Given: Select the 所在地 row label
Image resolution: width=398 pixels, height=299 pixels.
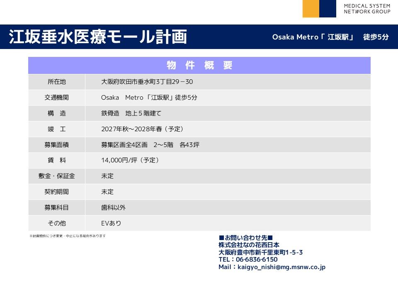Looking at the screenshot, I should (57, 82).
